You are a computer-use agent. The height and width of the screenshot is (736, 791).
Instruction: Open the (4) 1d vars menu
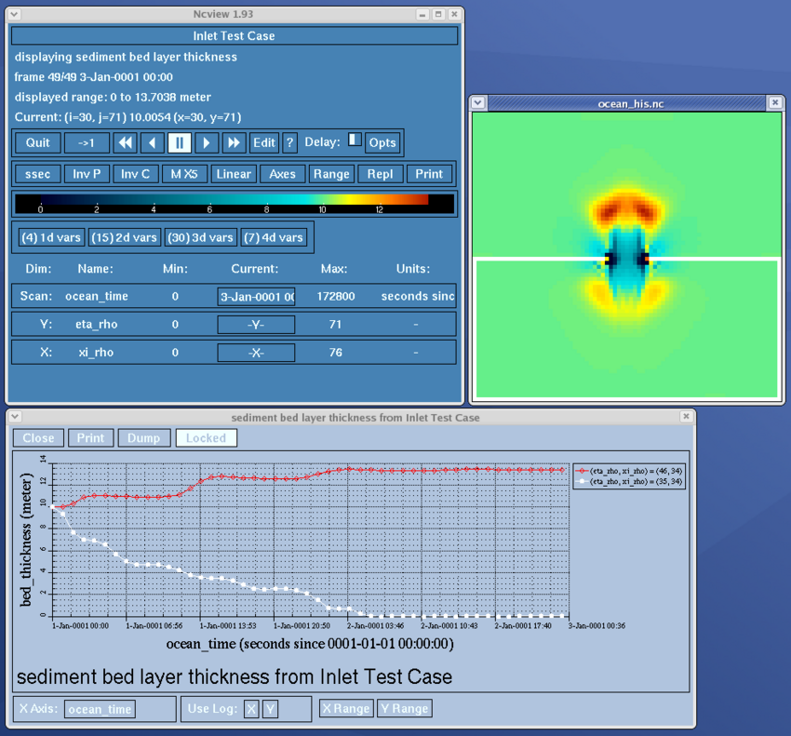(50, 237)
